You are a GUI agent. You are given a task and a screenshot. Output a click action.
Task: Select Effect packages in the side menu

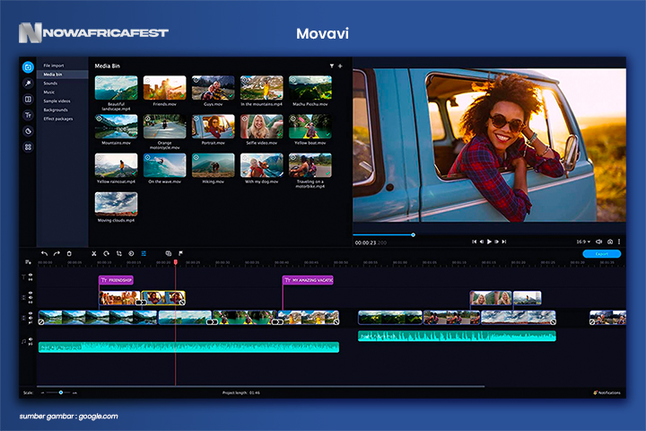point(58,119)
